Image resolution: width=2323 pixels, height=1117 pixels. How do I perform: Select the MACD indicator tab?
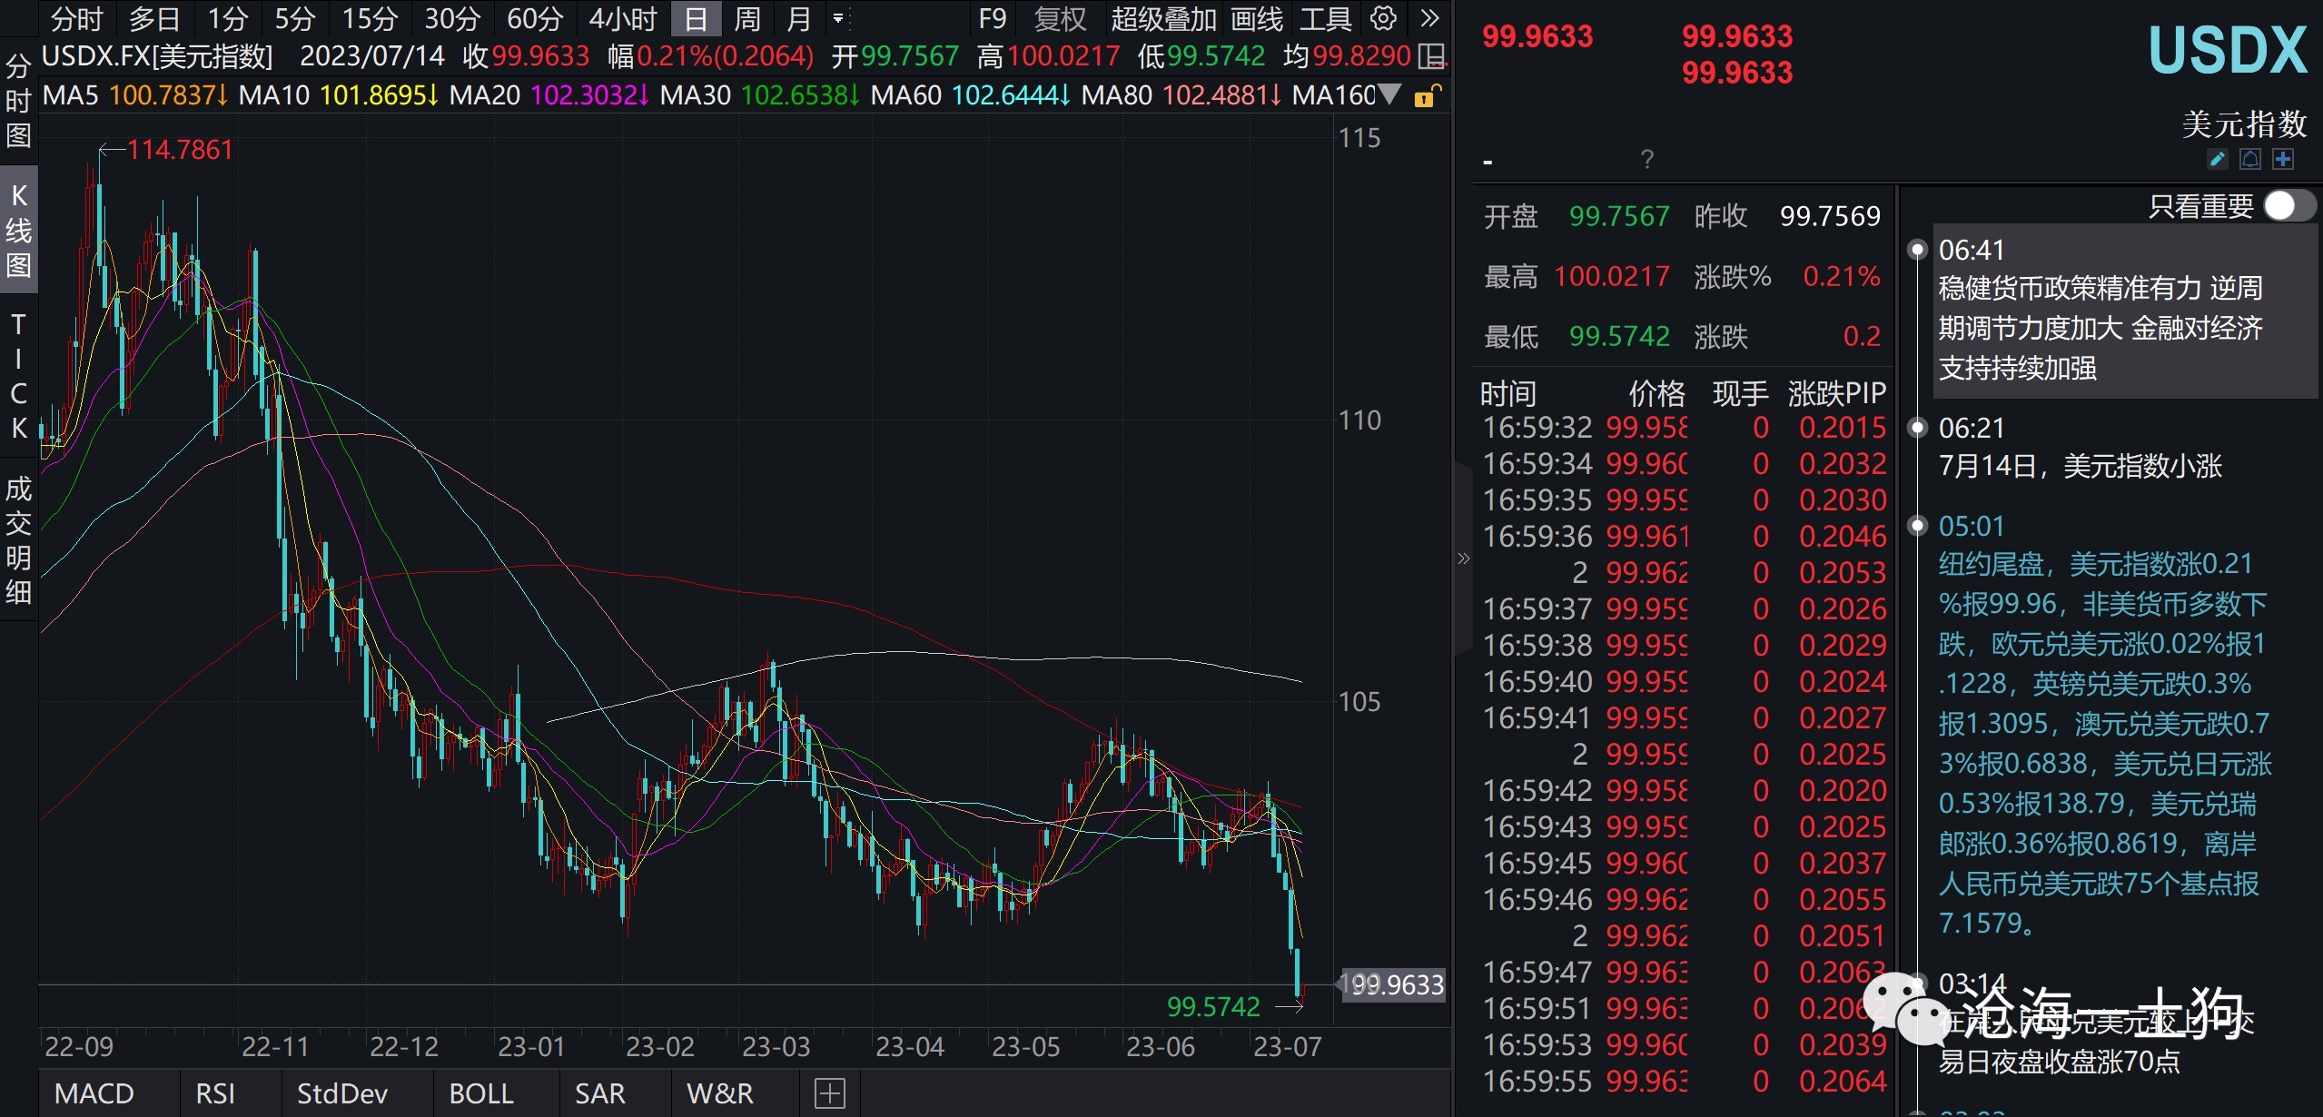click(94, 1093)
